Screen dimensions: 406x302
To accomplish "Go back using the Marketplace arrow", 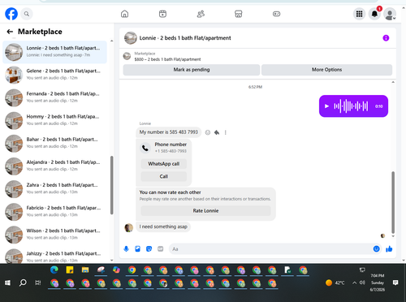I will [10, 32].
